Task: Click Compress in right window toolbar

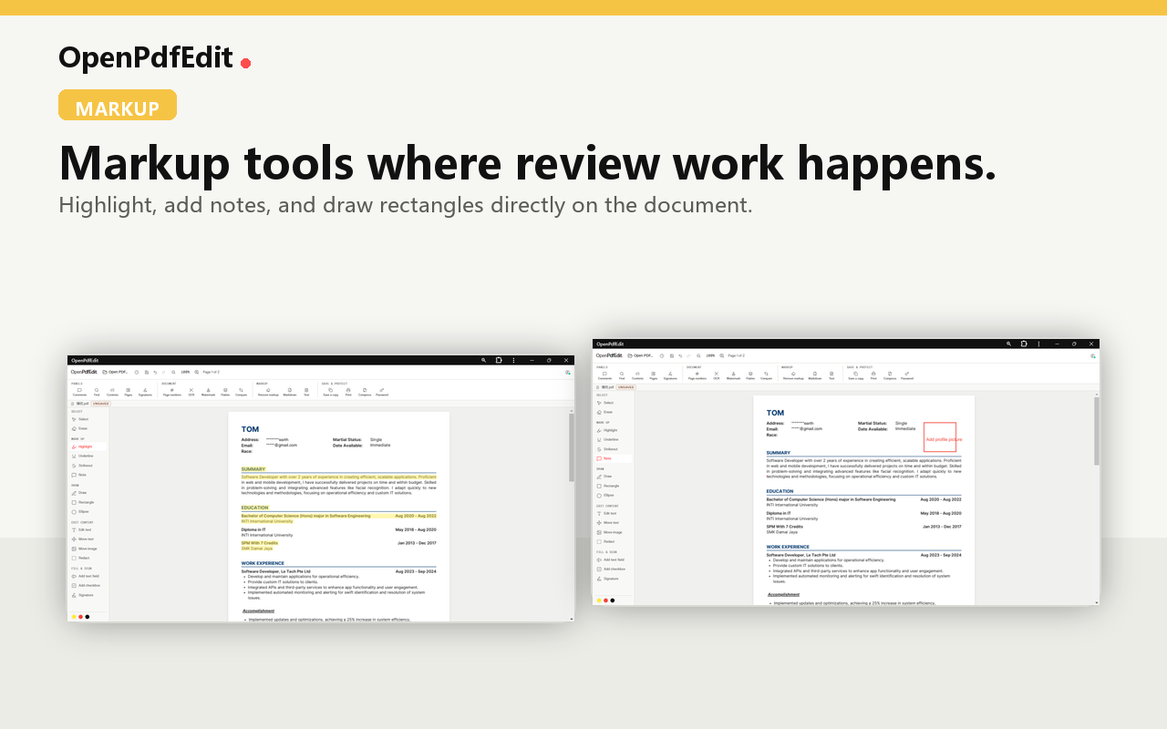Action: (x=890, y=375)
